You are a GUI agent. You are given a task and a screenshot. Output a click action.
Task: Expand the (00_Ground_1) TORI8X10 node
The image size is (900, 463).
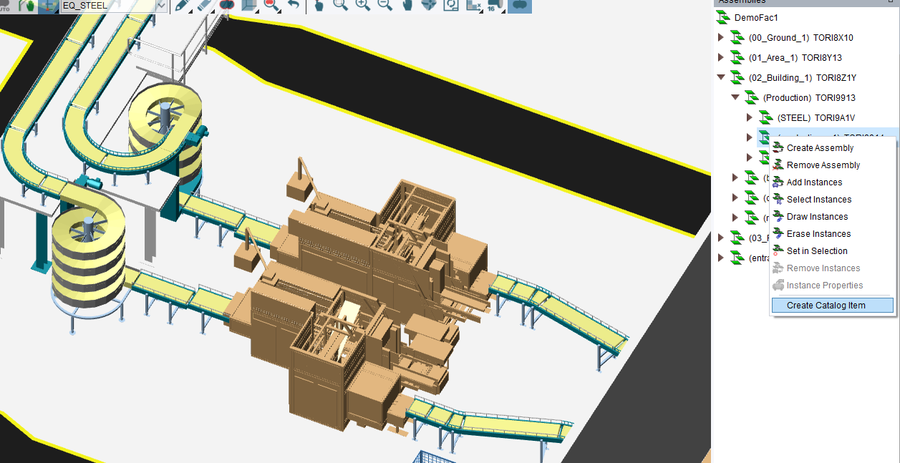point(721,37)
